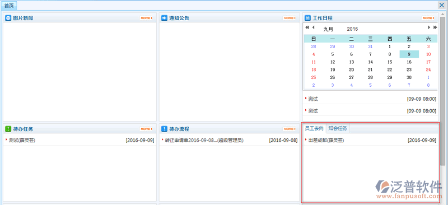This screenshot has width=448, height=205.
Task: Click the 工作日程 calendar icon
Action: [x=307, y=18]
